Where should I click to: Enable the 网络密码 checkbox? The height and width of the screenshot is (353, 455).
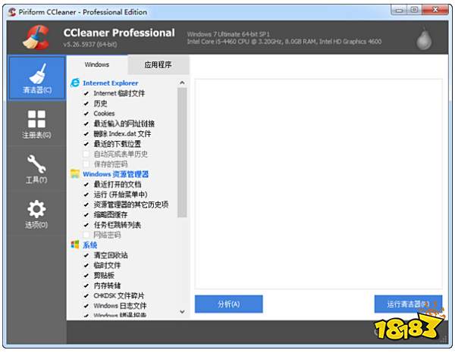pos(86,235)
